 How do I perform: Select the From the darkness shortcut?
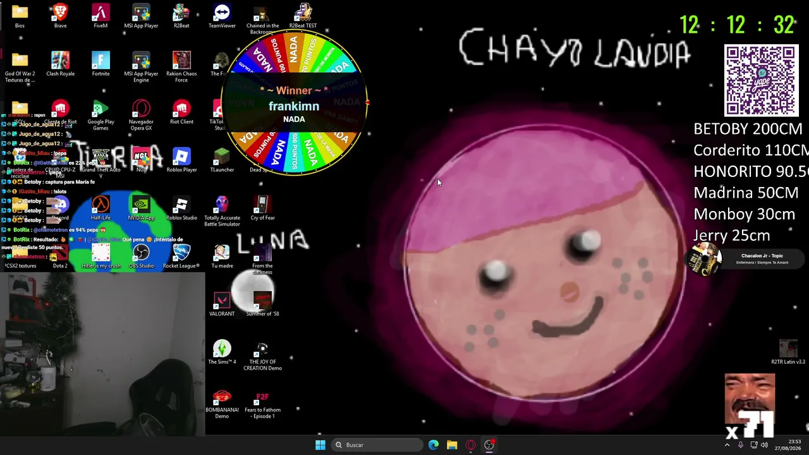click(262, 260)
